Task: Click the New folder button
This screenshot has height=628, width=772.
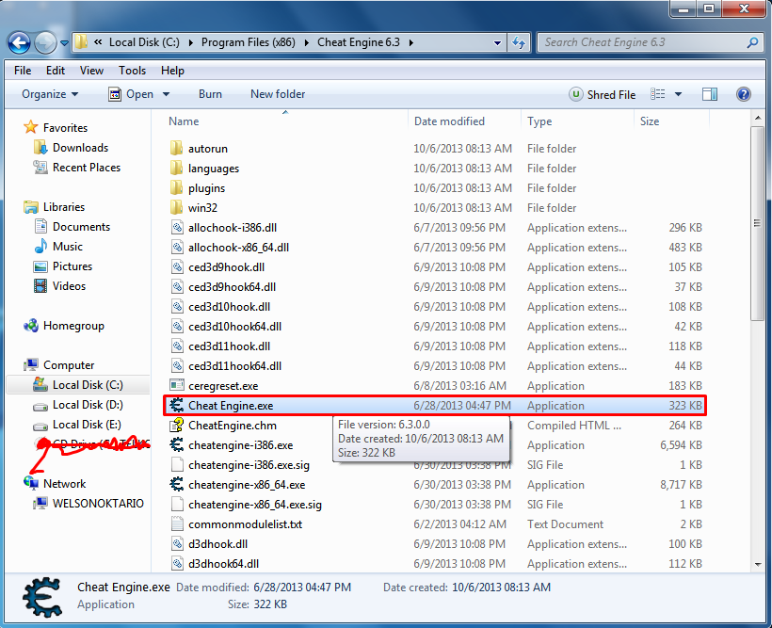Action: click(278, 94)
